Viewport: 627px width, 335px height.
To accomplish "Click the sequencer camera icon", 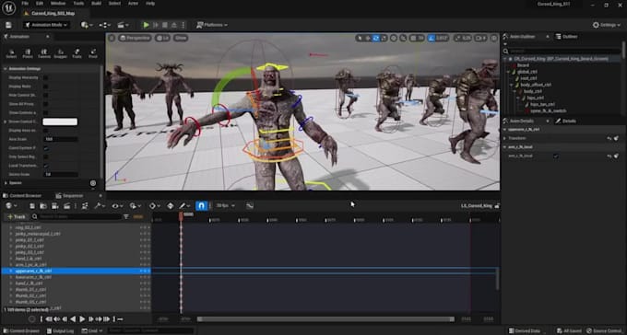I will pyautogui.click(x=54, y=206).
